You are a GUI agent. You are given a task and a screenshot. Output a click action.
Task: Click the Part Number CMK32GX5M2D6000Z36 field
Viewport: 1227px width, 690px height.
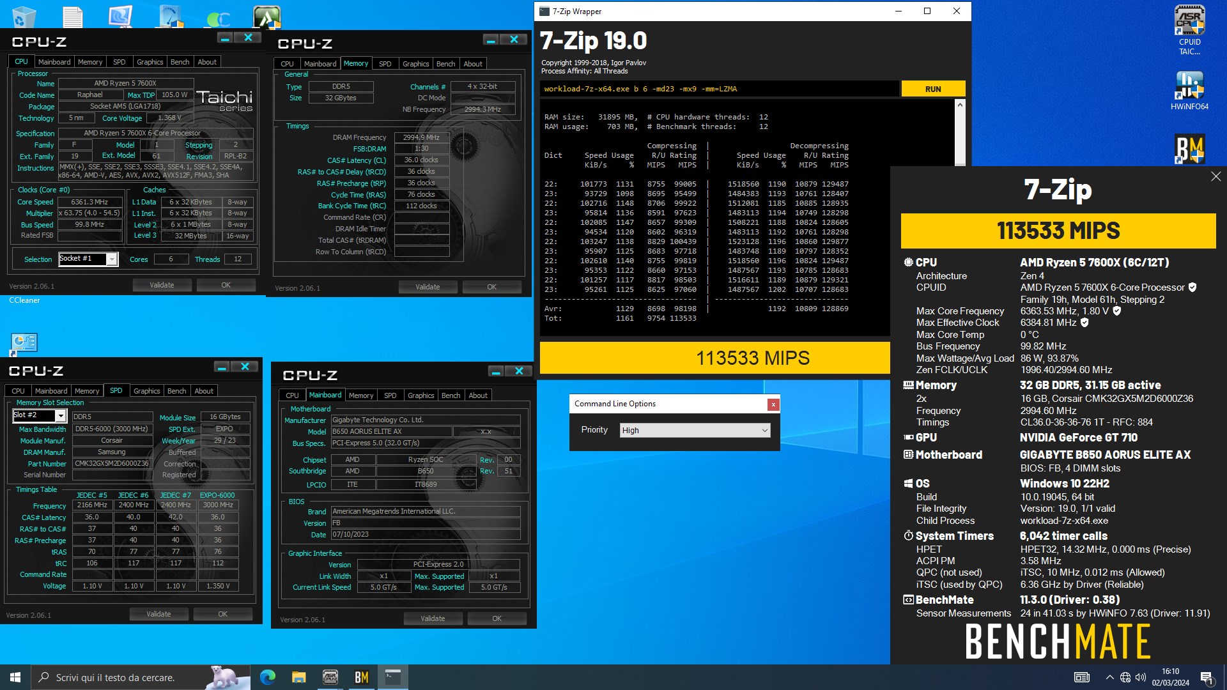(112, 464)
